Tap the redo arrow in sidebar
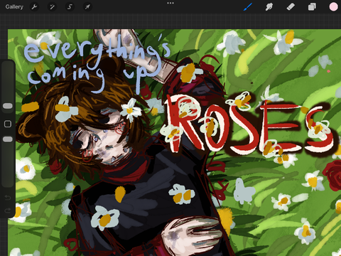The image size is (341, 256). click(x=8, y=210)
